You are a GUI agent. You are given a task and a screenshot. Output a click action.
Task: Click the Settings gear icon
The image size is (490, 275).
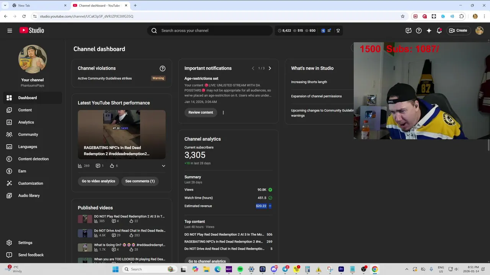(9, 243)
